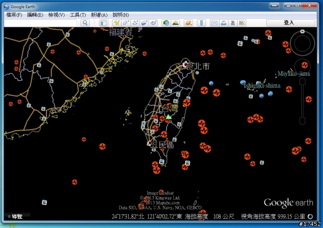Screen dimensions: 323x228
Task: Click the print icon
Action: (224, 23)
